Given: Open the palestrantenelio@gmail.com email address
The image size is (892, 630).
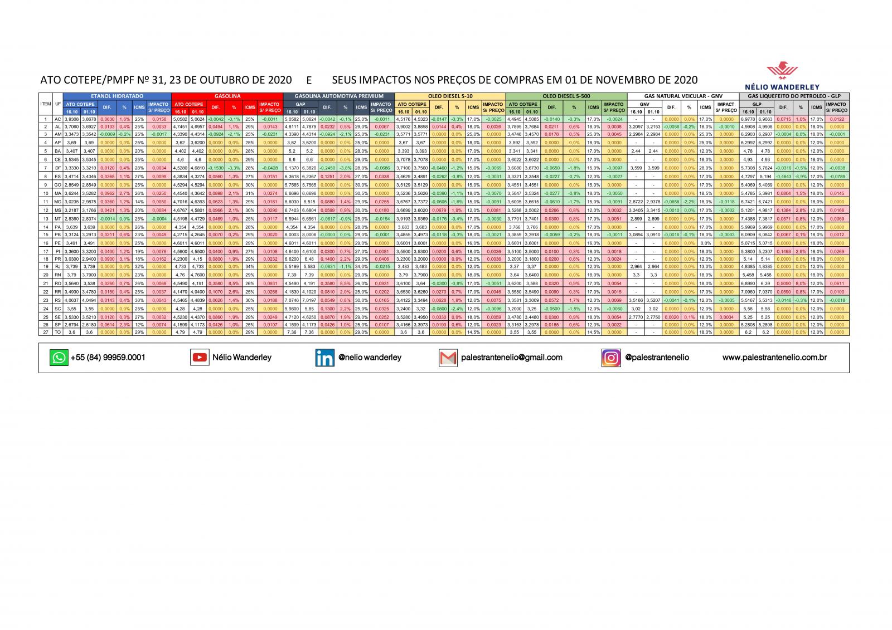Looking at the screenshot, I should click(x=512, y=358).
